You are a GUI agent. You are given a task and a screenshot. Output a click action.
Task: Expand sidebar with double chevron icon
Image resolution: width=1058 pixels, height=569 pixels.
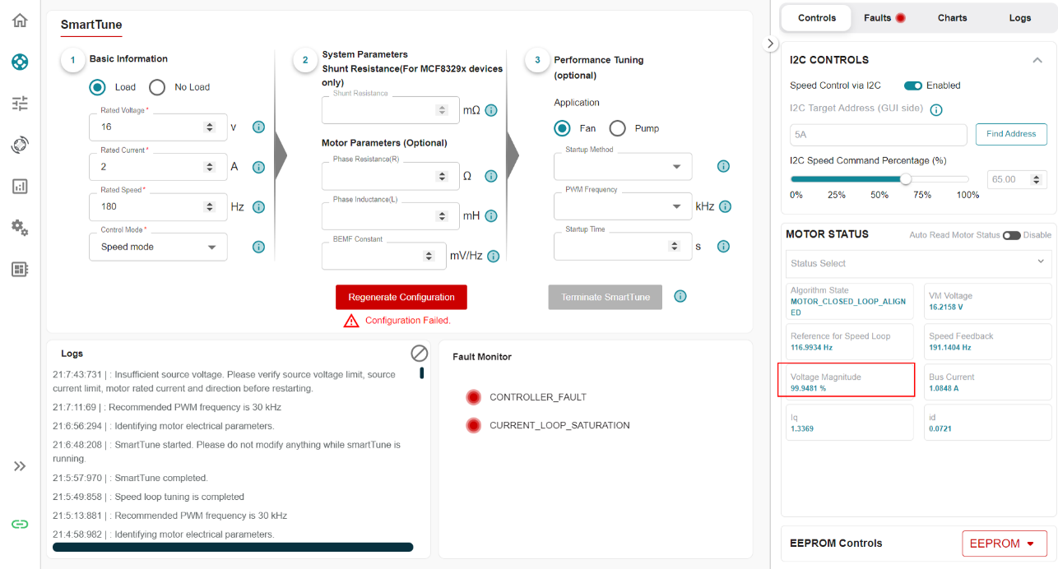tap(20, 466)
